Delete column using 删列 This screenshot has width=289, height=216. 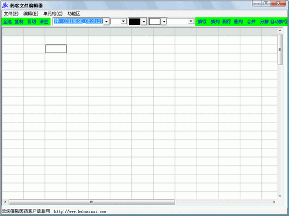(x=238, y=21)
